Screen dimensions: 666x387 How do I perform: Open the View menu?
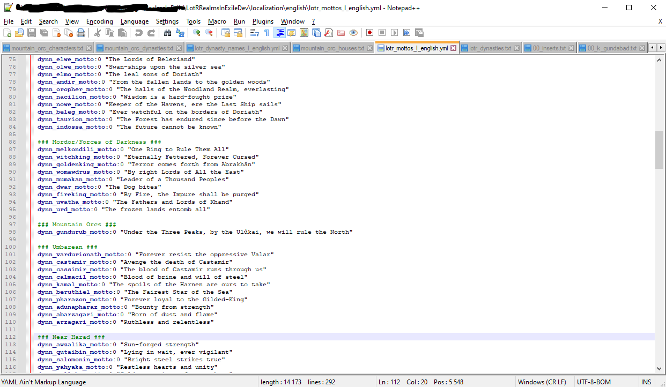point(72,21)
